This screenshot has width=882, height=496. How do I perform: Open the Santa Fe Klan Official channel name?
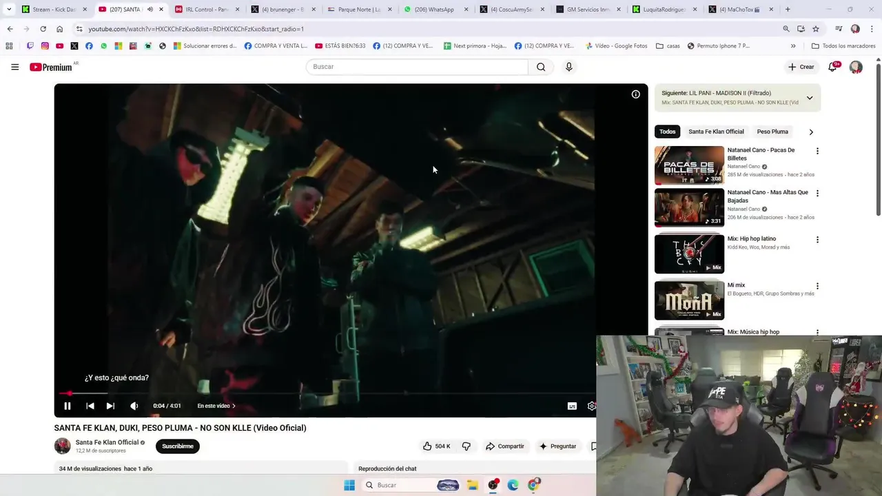click(x=107, y=442)
